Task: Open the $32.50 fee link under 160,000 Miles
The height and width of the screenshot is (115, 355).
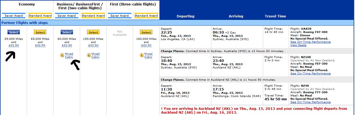Action: click(x=146, y=46)
